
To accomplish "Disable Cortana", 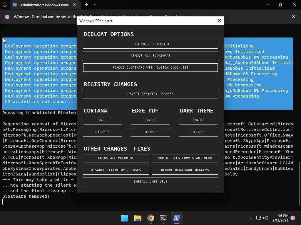I will click(102, 132).
